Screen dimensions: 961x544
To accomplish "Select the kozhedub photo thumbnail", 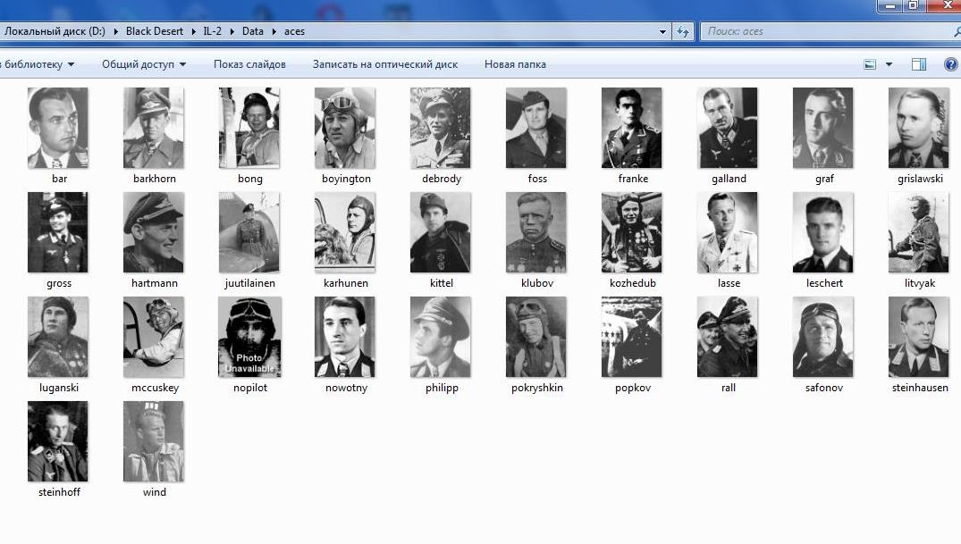I will [x=632, y=232].
